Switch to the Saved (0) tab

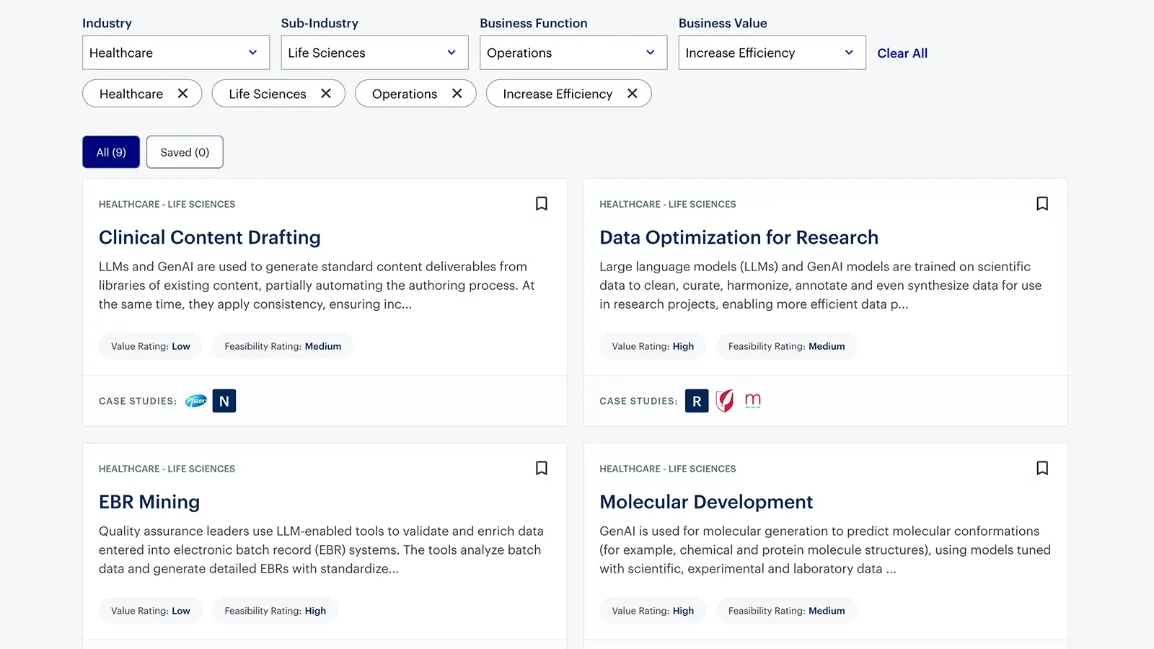pyautogui.click(x=185, y=152)
